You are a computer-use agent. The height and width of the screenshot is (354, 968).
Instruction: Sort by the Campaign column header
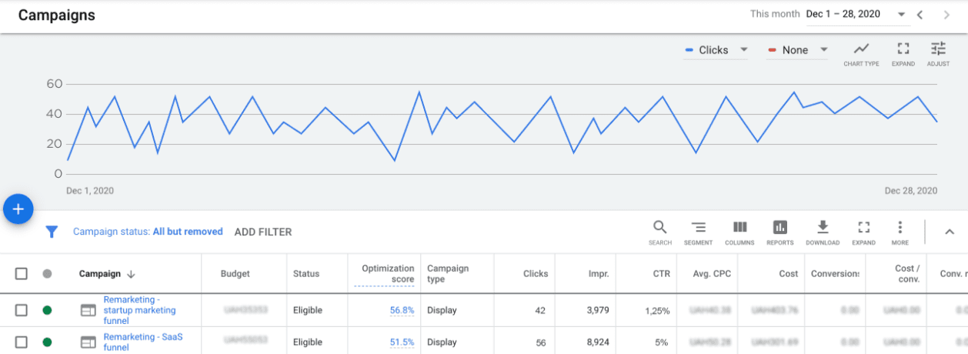(99, 273)
